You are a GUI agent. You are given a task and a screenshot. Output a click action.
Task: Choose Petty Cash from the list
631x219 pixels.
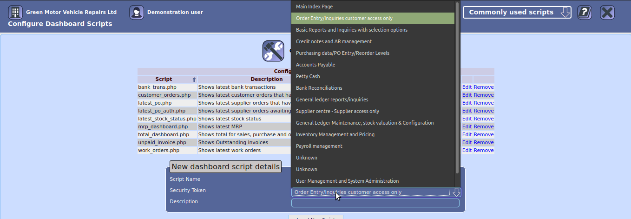tap(308, 76)
